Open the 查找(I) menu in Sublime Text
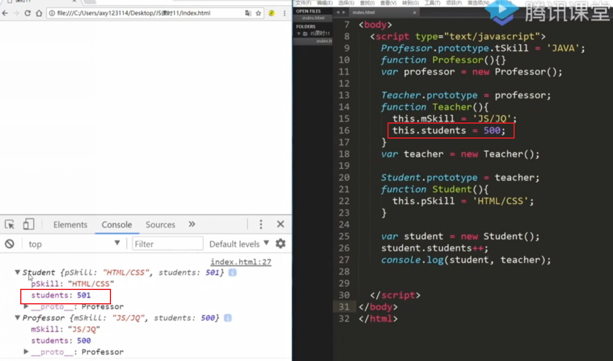The width and height of the screenshot is (613, 361). click(367, 3)
